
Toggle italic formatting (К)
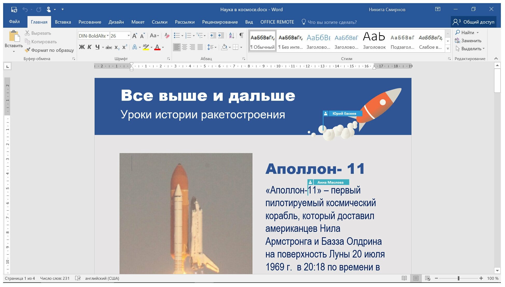point(89,47)
